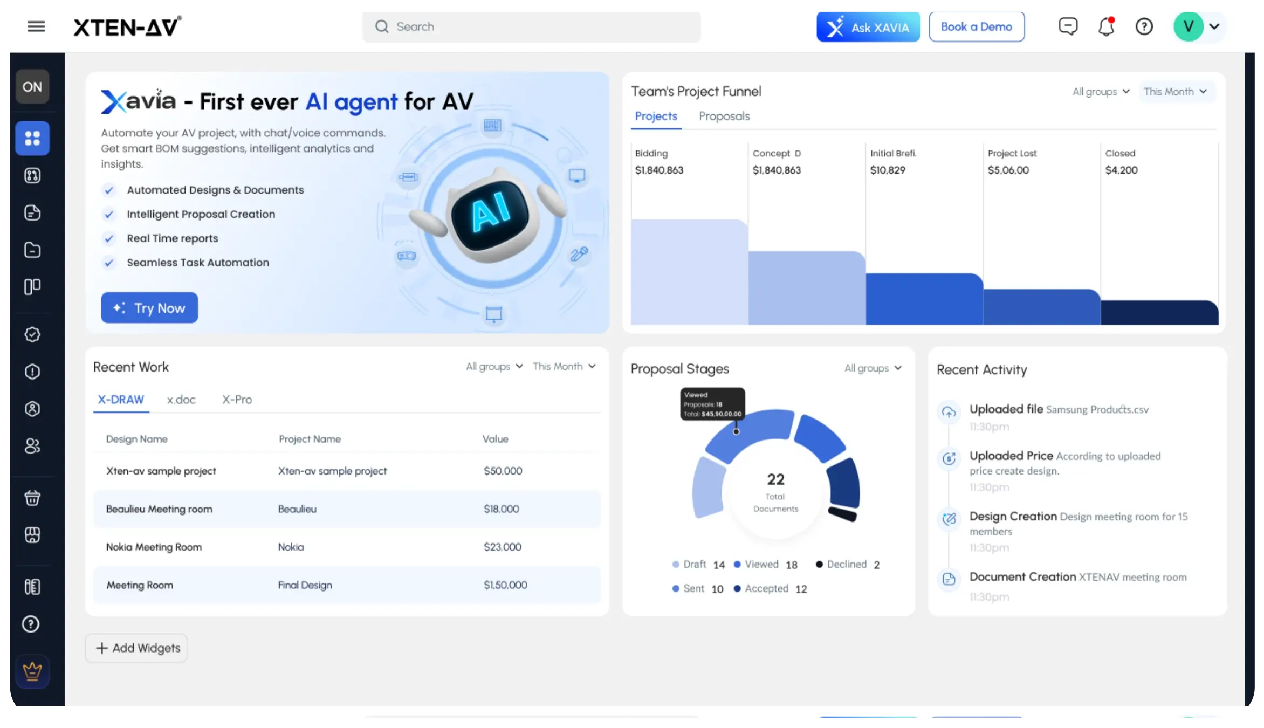Click the Book a Demo button
The image size is (1264, 728).
click(x=976, y=27)
